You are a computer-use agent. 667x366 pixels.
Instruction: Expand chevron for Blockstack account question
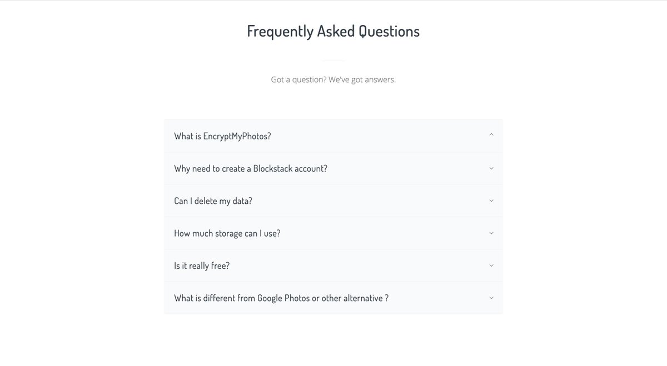coord(491,168)
